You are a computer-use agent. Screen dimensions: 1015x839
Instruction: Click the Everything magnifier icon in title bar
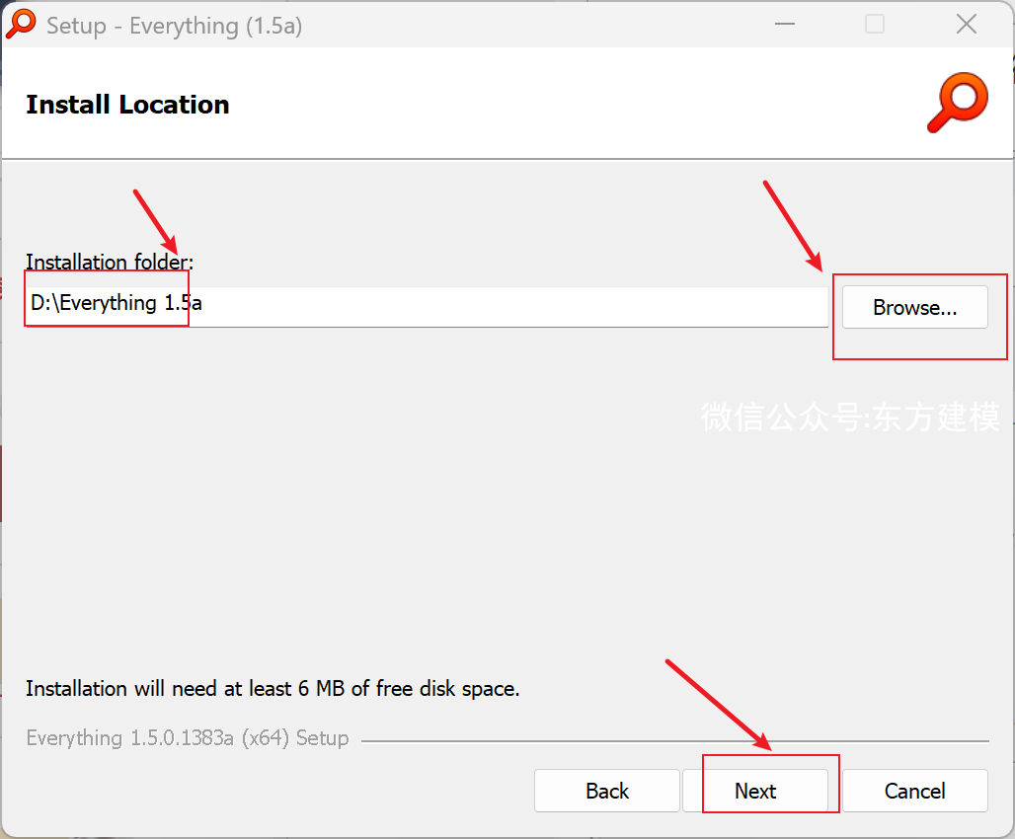tap(21, 25)
